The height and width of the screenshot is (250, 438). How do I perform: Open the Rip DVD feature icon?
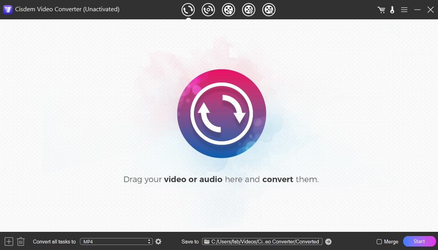208,10
